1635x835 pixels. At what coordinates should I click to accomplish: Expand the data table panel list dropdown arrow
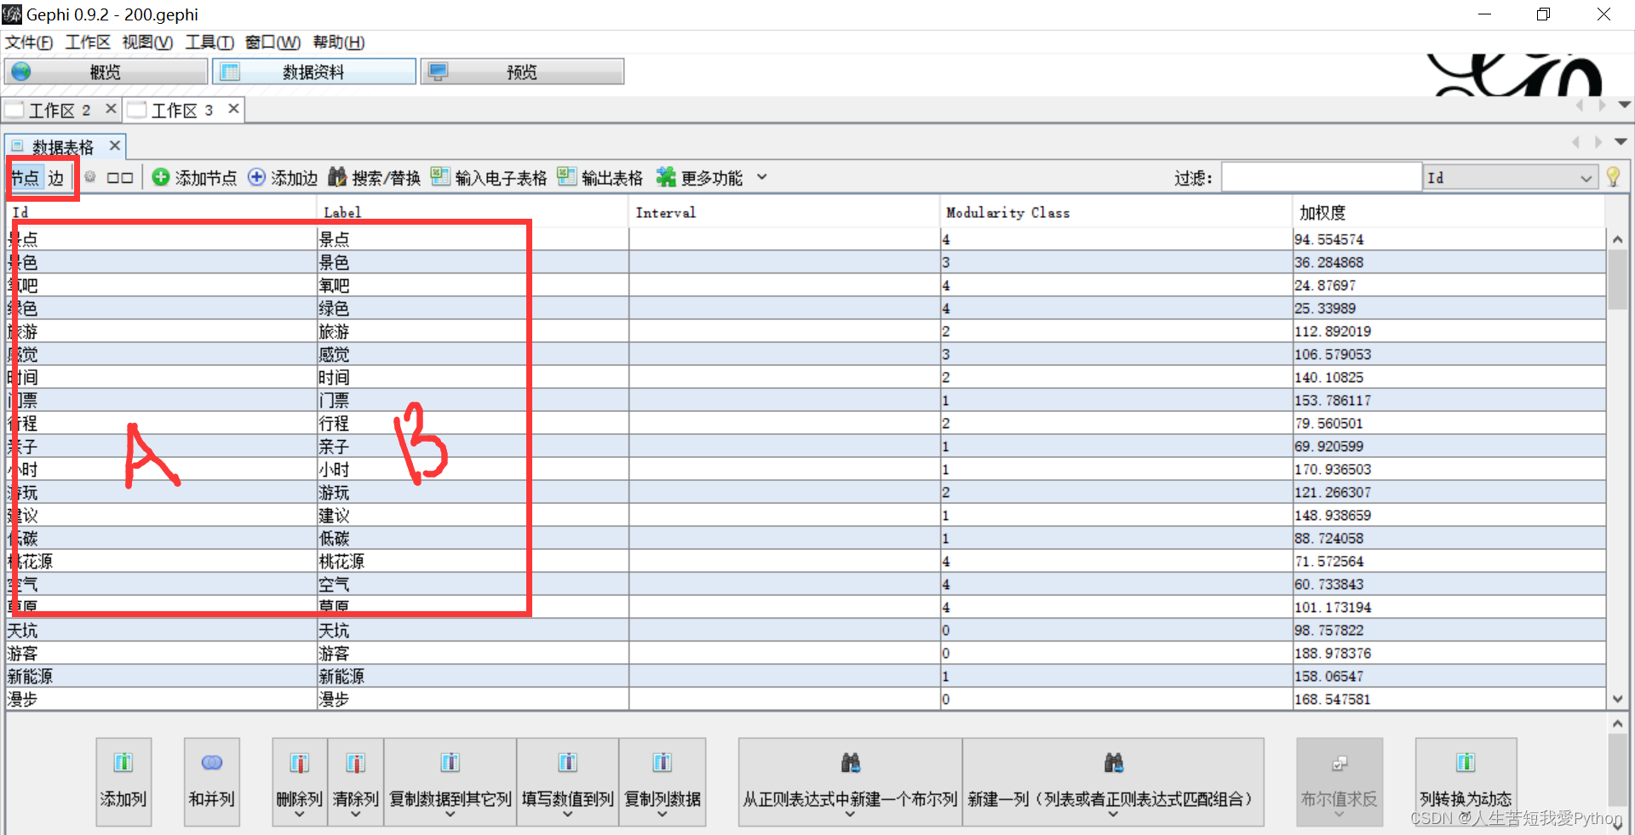tap(1621, 142)
